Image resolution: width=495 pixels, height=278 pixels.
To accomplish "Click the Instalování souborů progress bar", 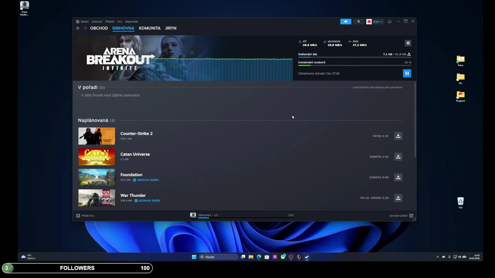I will (354, 65).
